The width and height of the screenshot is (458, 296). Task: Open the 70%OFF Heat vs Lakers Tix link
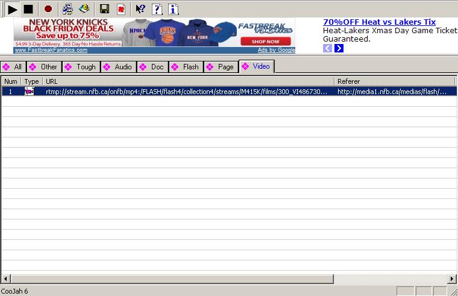(379, 22)
